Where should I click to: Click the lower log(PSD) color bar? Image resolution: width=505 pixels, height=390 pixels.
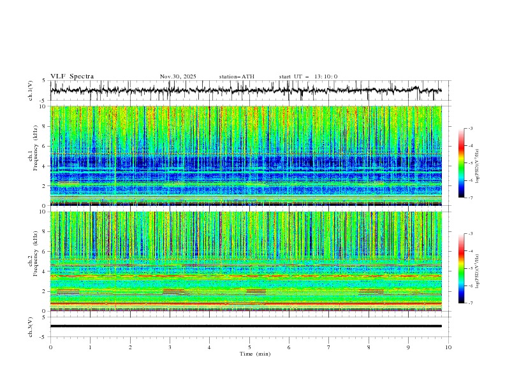[461, 268]
